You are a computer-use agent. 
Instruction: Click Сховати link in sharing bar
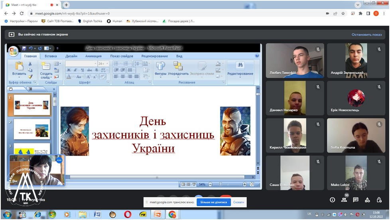point(238,202)
